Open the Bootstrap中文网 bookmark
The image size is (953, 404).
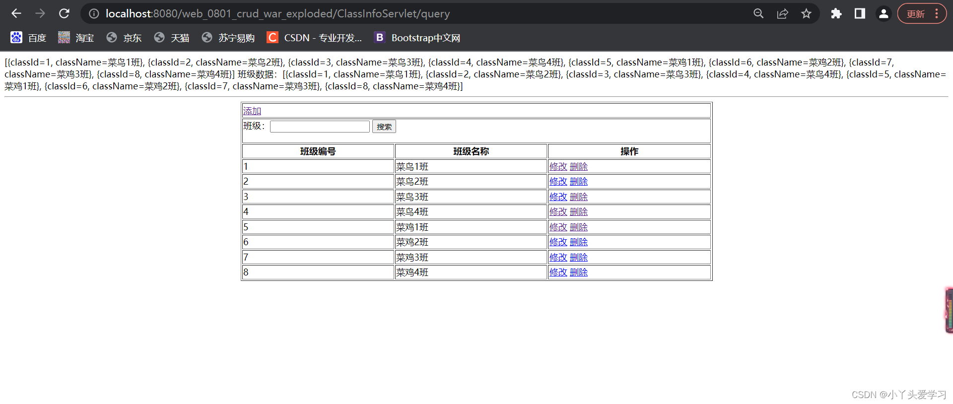pos(417,38)
